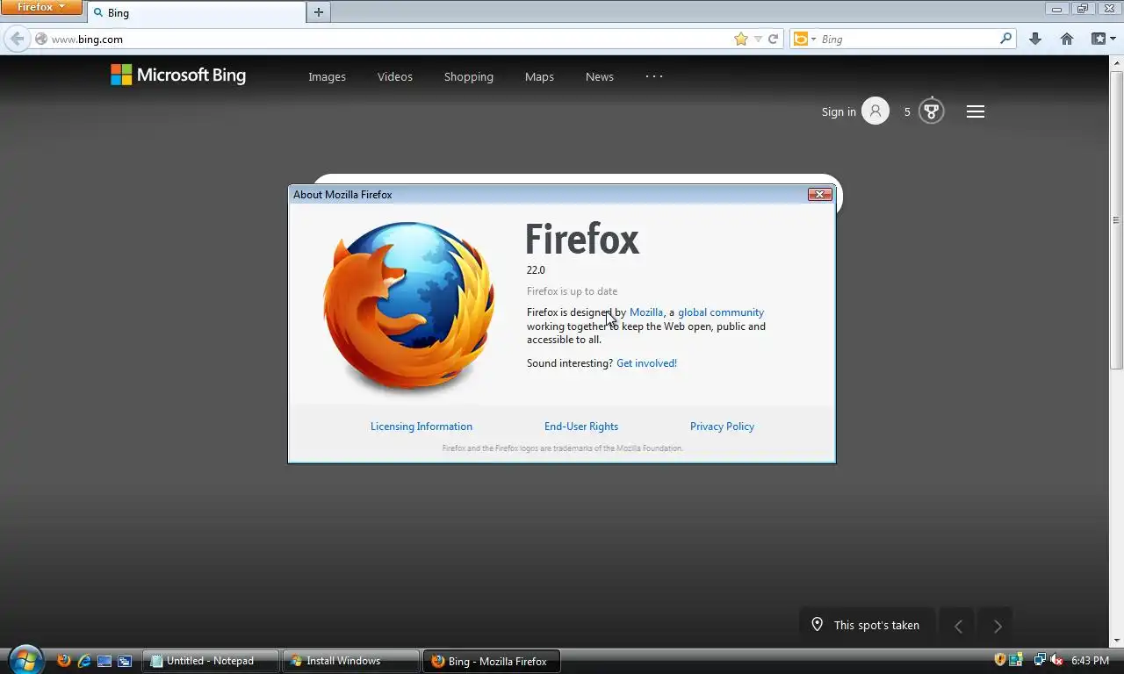Click the 6:43 PM system clock
The image size is (1124, 674).
tap(1090, 661)
